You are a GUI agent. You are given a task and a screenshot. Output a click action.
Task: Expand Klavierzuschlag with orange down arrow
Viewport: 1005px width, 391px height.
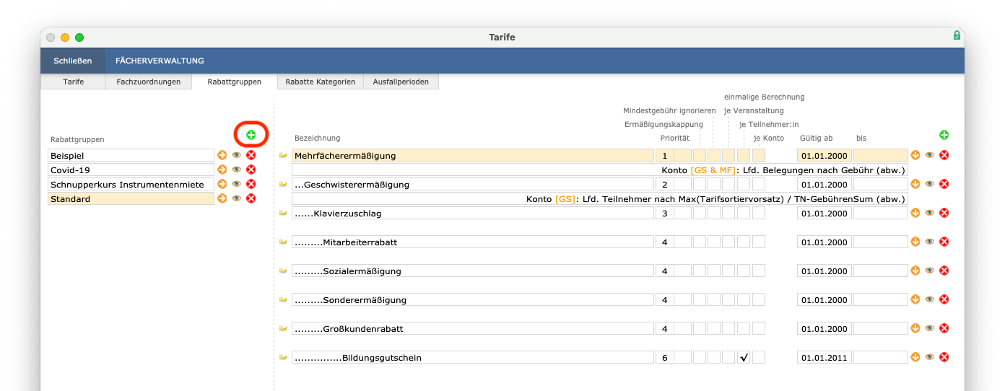pyautogui.click(x=915, y=213)
